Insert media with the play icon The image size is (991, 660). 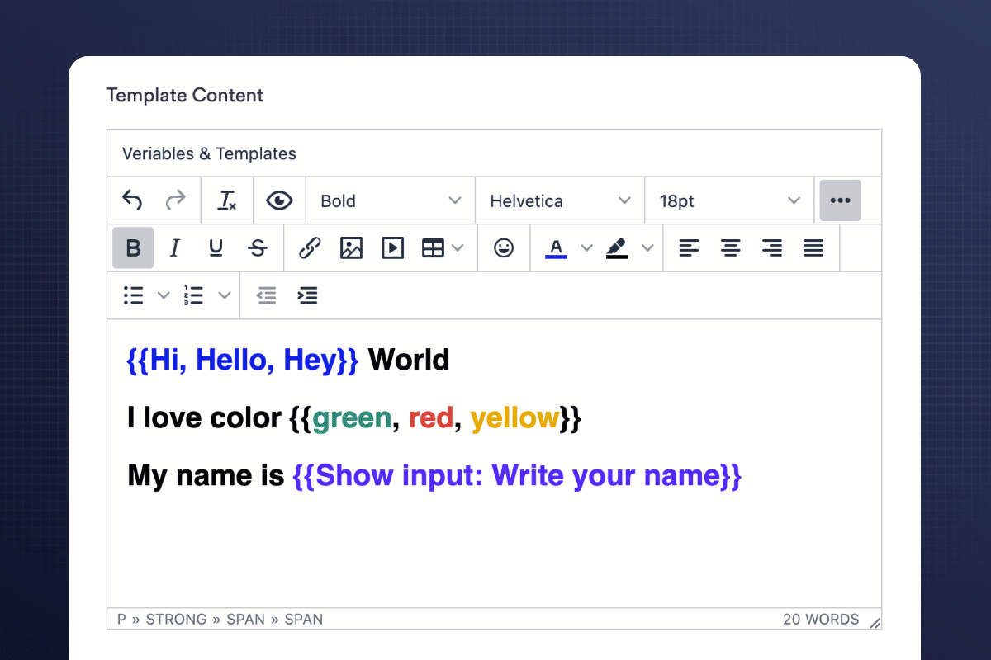(x=393, y=248)
